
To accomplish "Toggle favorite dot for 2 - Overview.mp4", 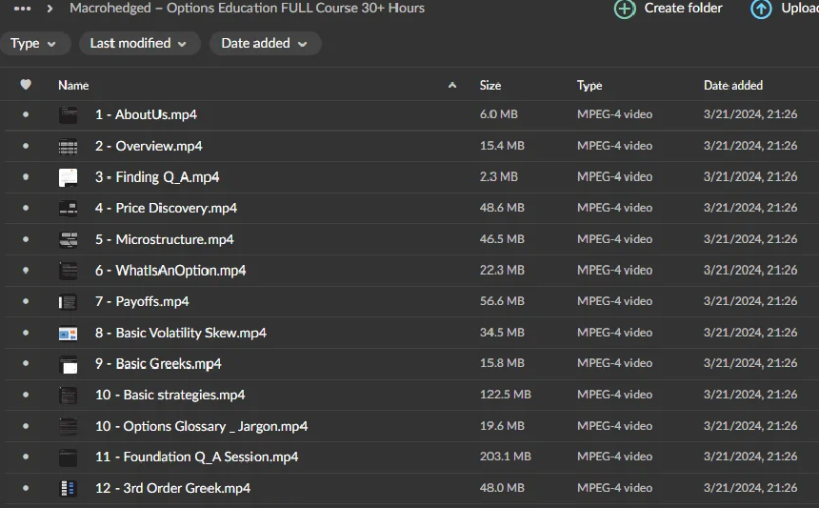I will (x=26, y=147).
